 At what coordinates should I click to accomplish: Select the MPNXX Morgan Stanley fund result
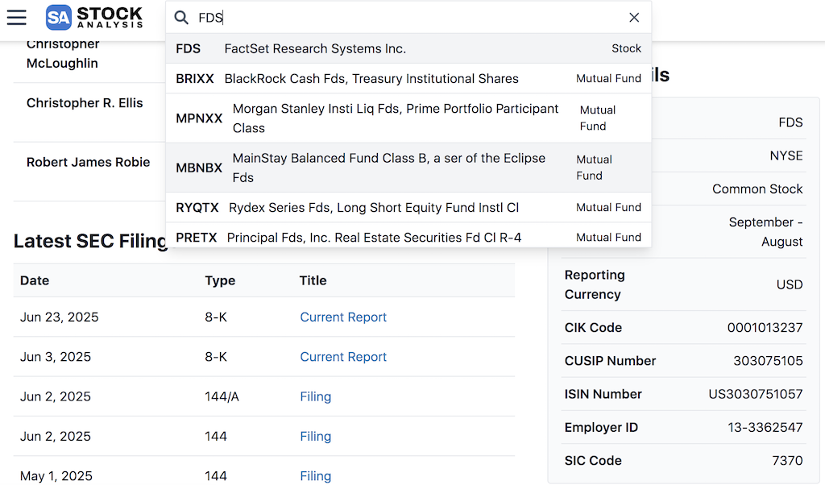point(408,118)
